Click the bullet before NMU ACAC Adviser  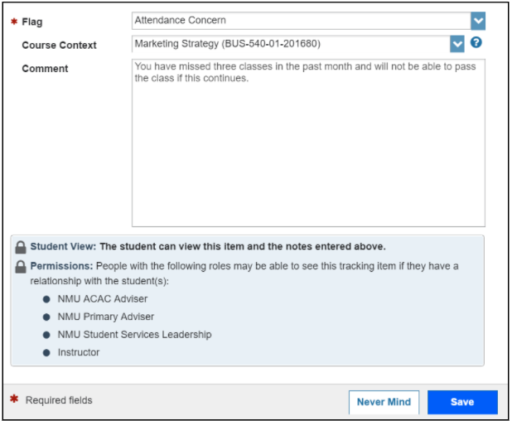coord(47,299)
